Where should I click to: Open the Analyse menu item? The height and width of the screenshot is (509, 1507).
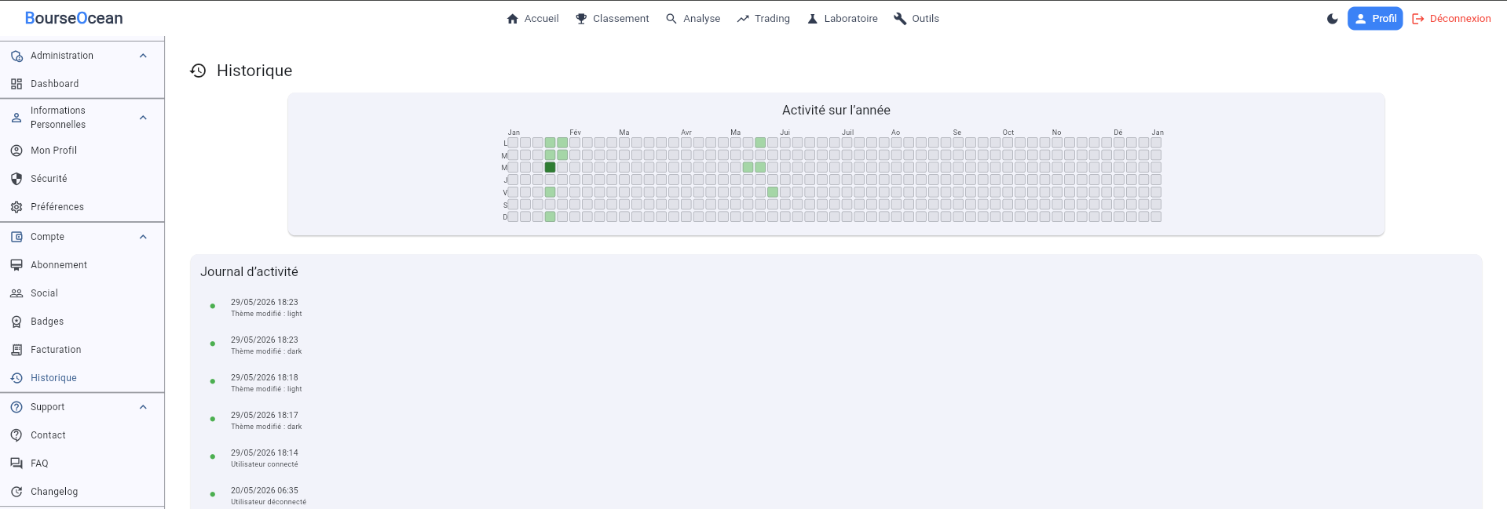693,19
